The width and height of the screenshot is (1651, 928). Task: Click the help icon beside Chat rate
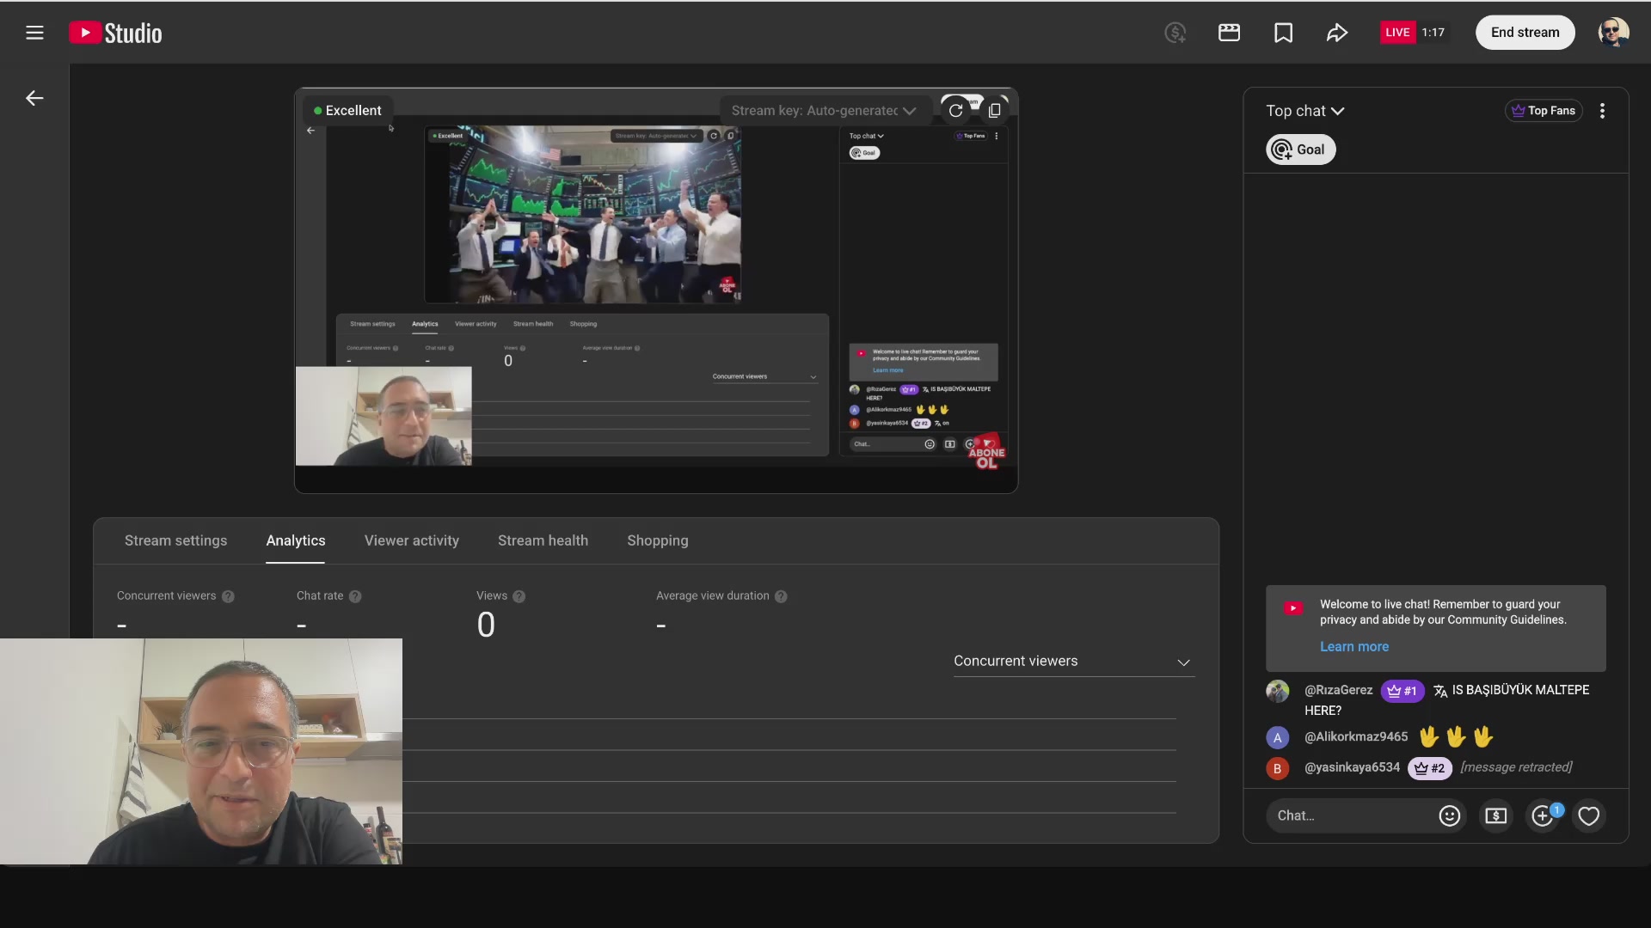(x=355, y=596)
